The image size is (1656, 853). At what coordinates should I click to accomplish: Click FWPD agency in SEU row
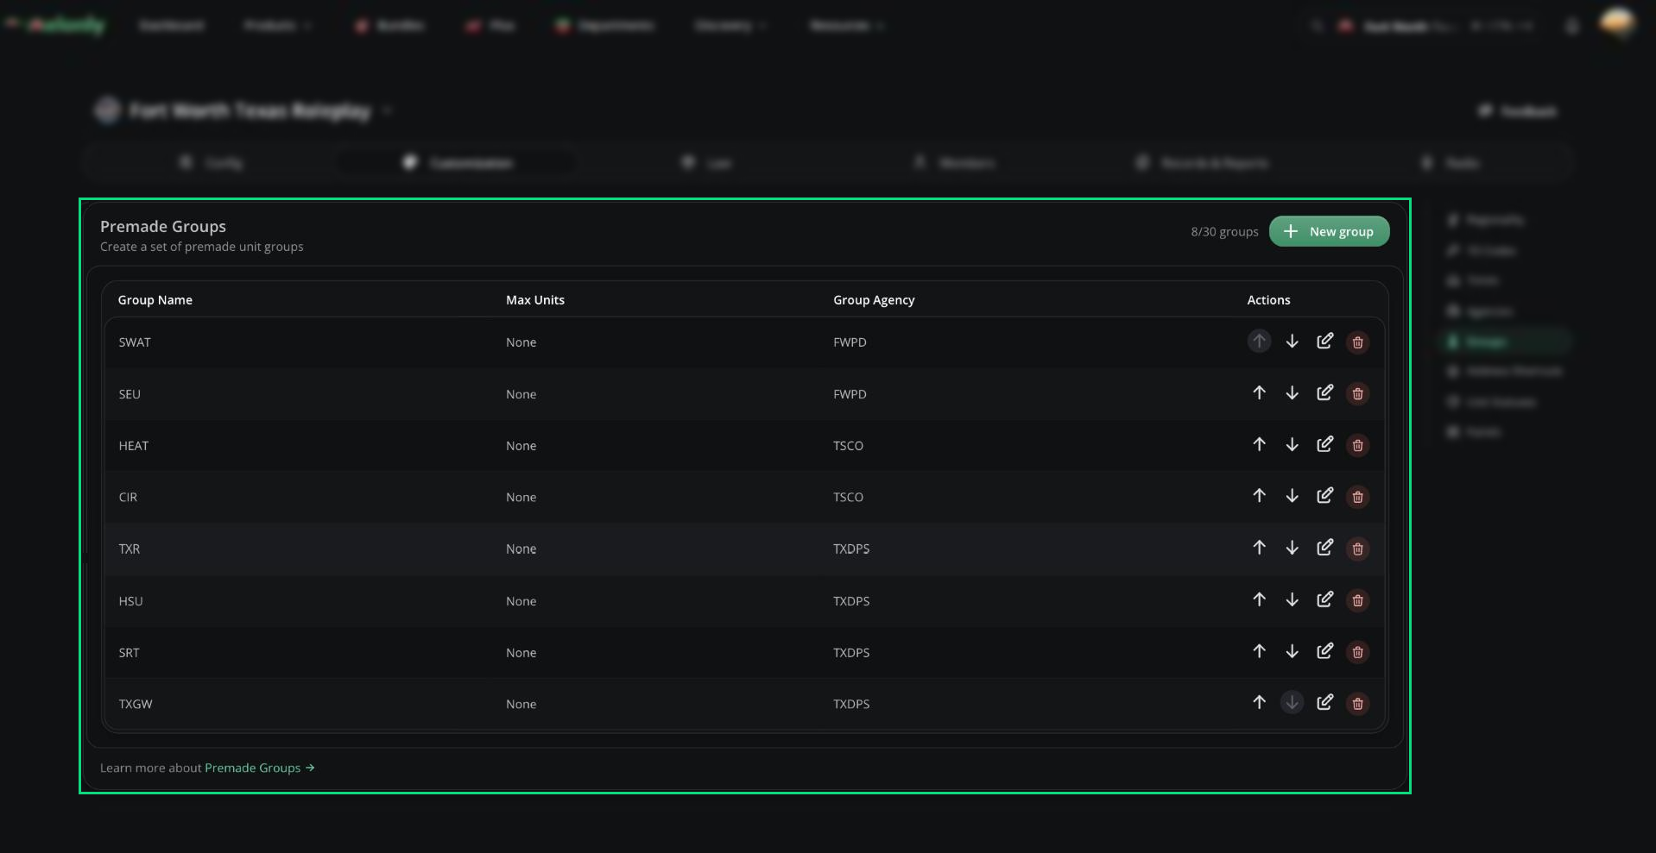[x=850, y=394]
